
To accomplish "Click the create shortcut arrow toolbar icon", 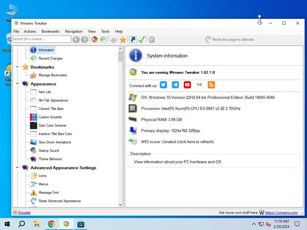I will (x=133, y=40).
